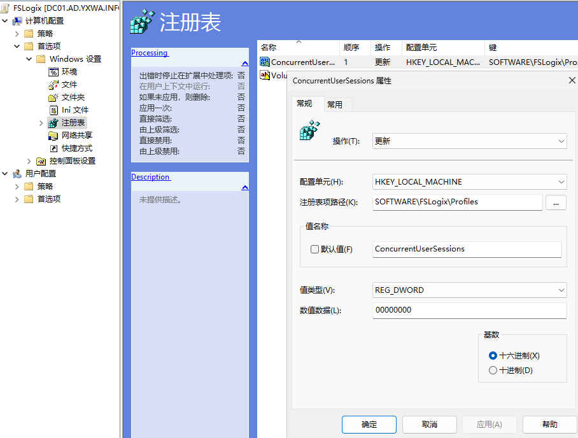Switch to the 常规 tab
This screenshot has height=438, width=578.
pos(305,104)
